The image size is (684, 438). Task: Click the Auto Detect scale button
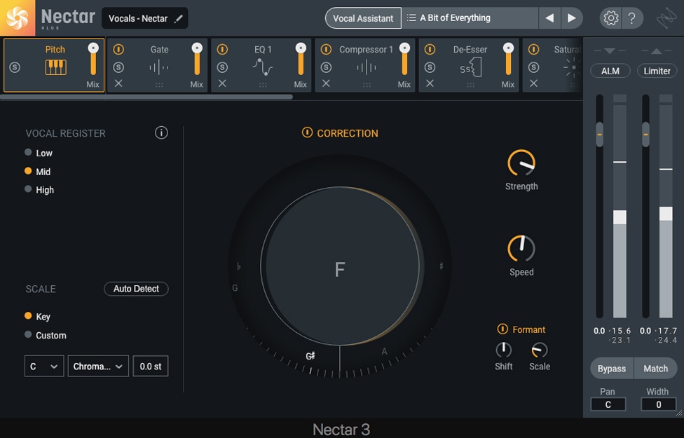136,289
